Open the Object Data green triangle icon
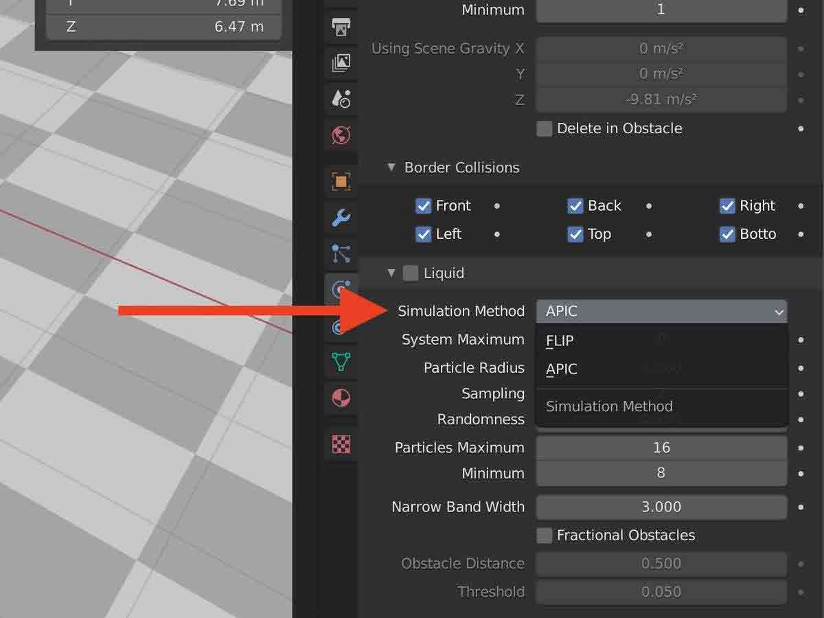 [341, 361]
